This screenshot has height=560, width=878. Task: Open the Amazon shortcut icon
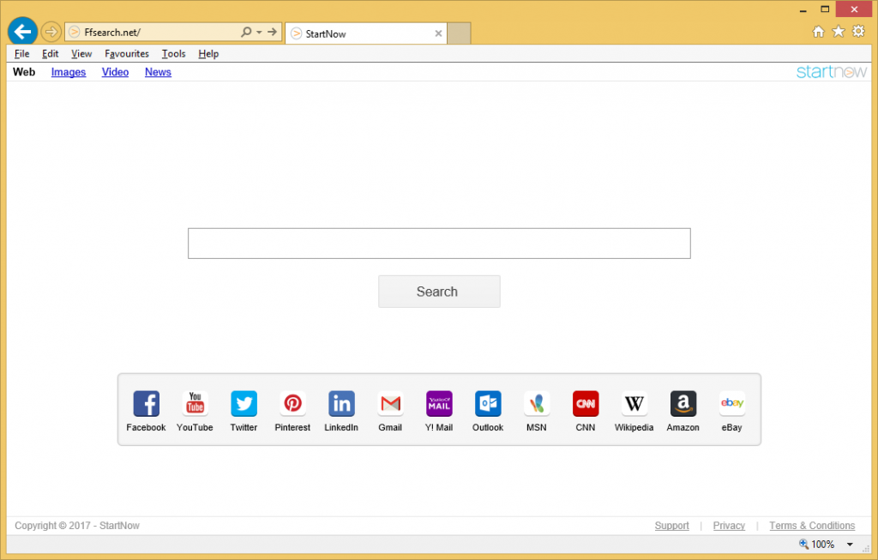tap(683, 404)
